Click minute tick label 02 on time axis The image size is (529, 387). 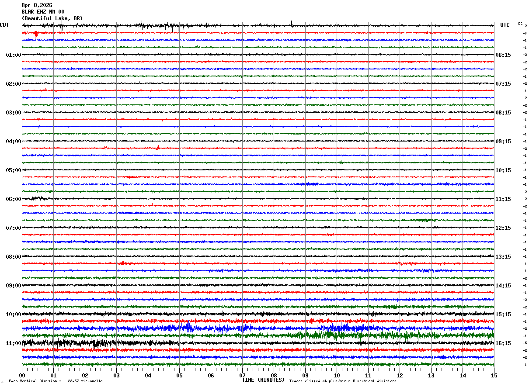click(85, 375)
